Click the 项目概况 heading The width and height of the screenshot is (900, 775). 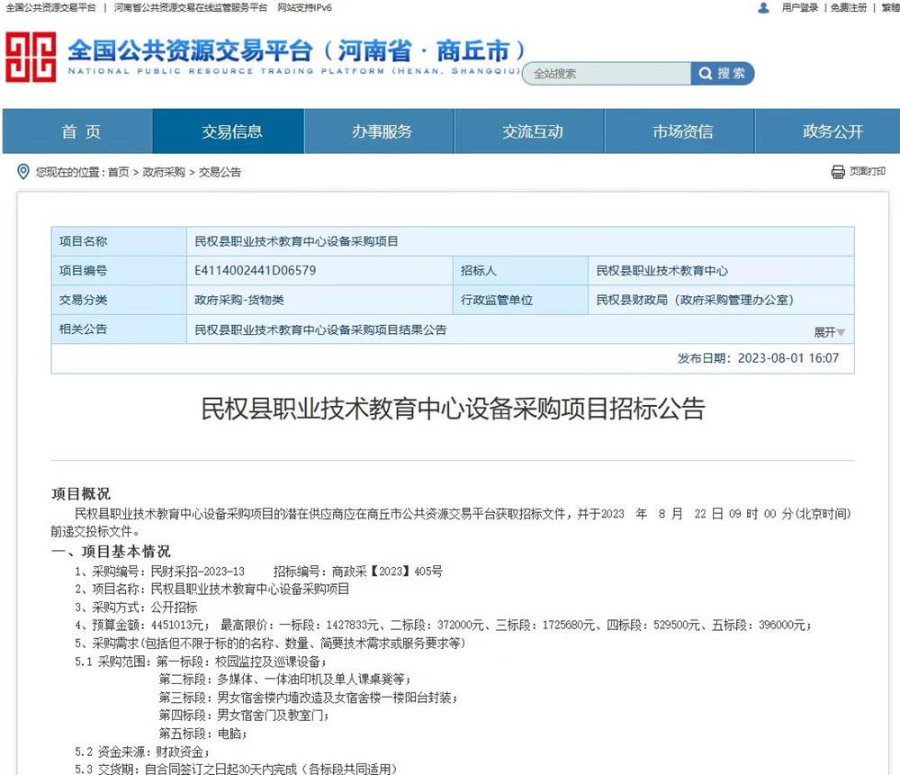[81, 493]
